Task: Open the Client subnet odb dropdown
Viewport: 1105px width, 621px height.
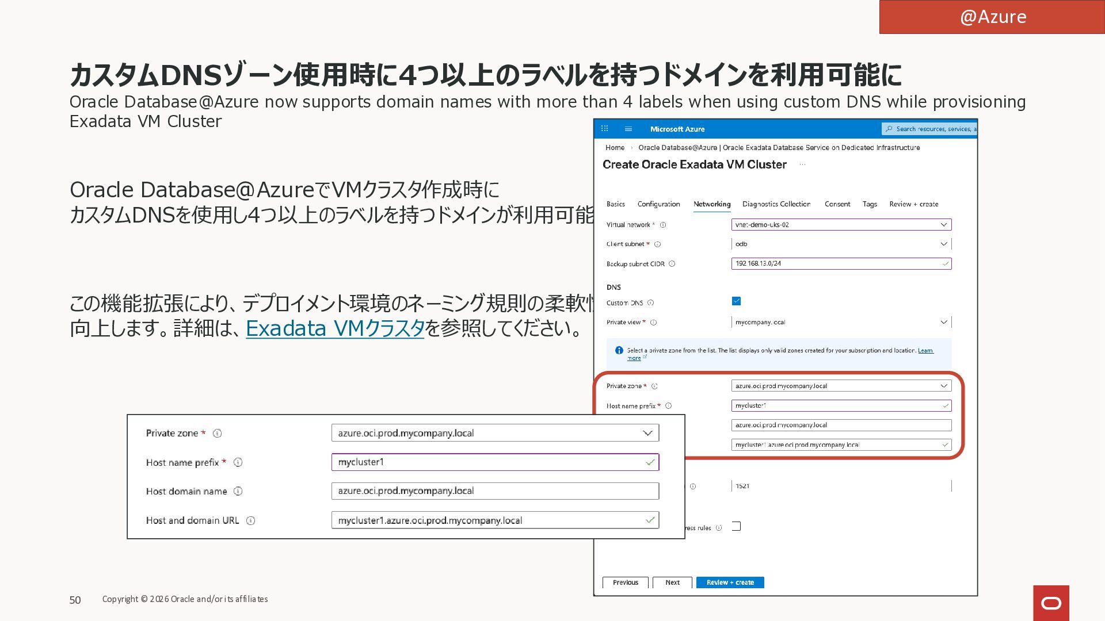Action: (x=943, y=244)
